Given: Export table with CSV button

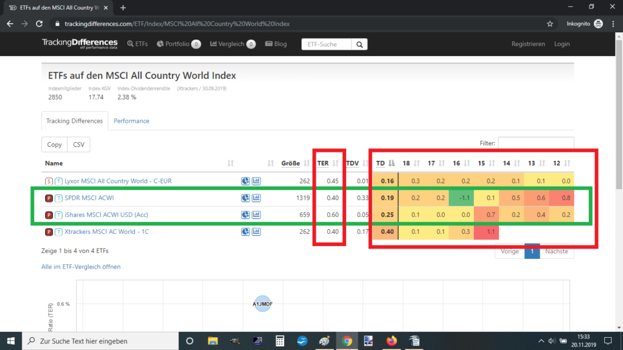Looking at the screenshot, I should [78, 145].
